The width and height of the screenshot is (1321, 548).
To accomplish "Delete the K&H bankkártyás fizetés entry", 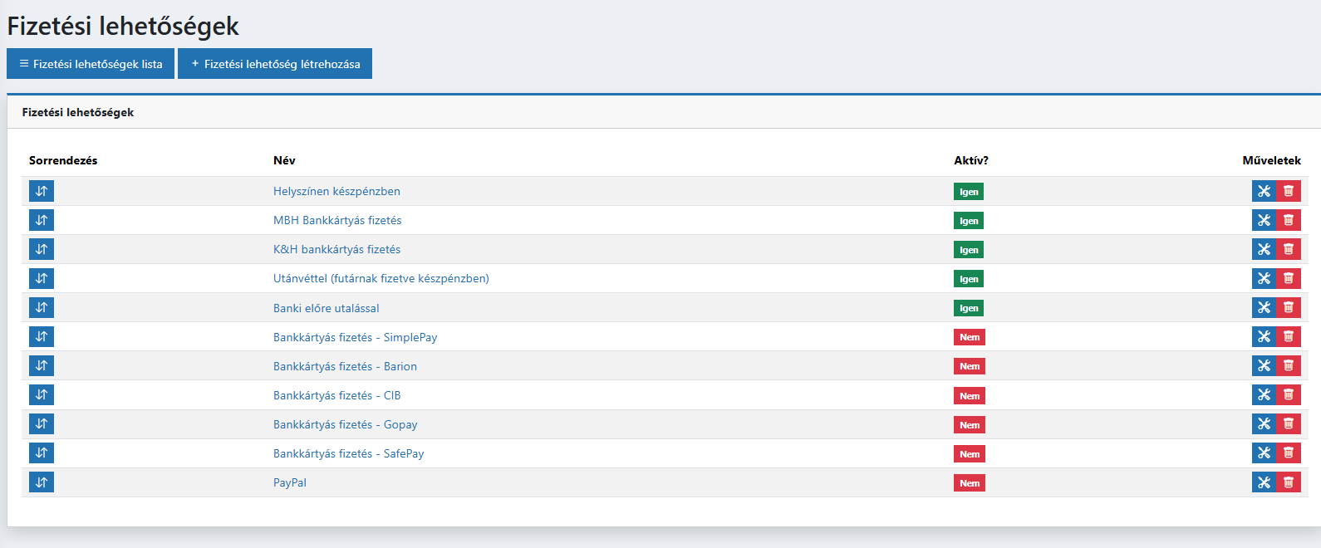I will click(1289, 249).
